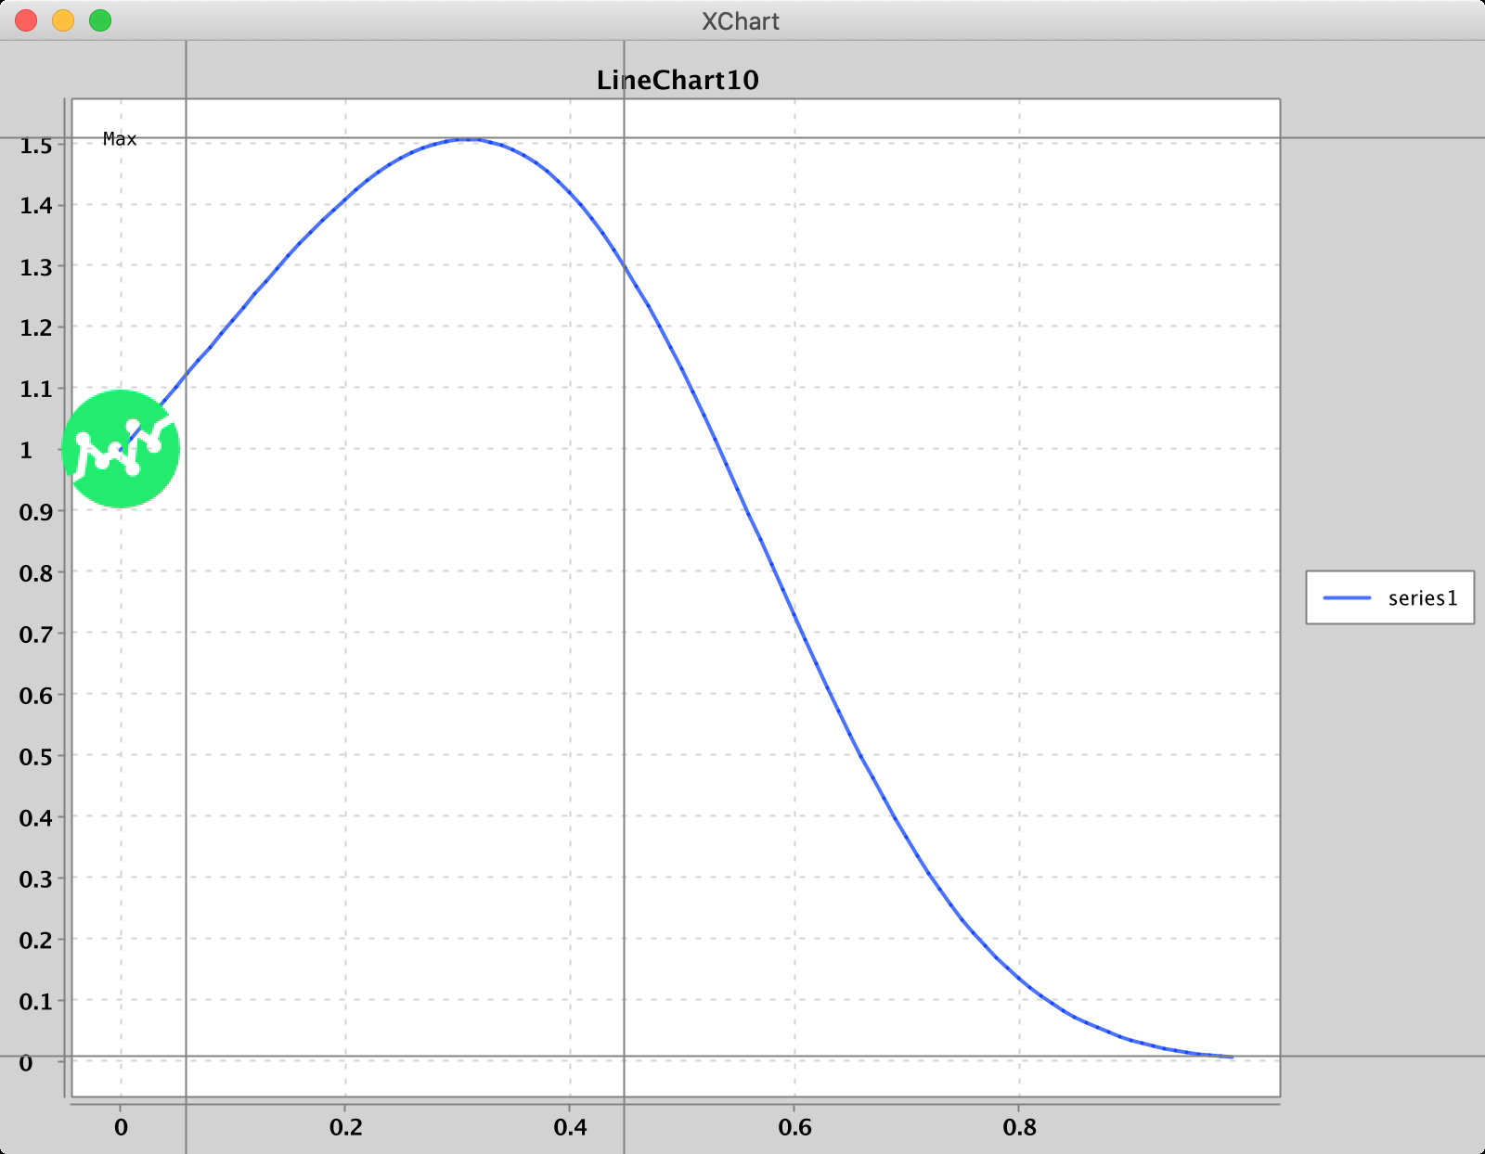Image resolution: width=1485 pixels, height=1154 pixels.
Task: Click the 1.1 y-axis tick label
Action: point(36,390)
